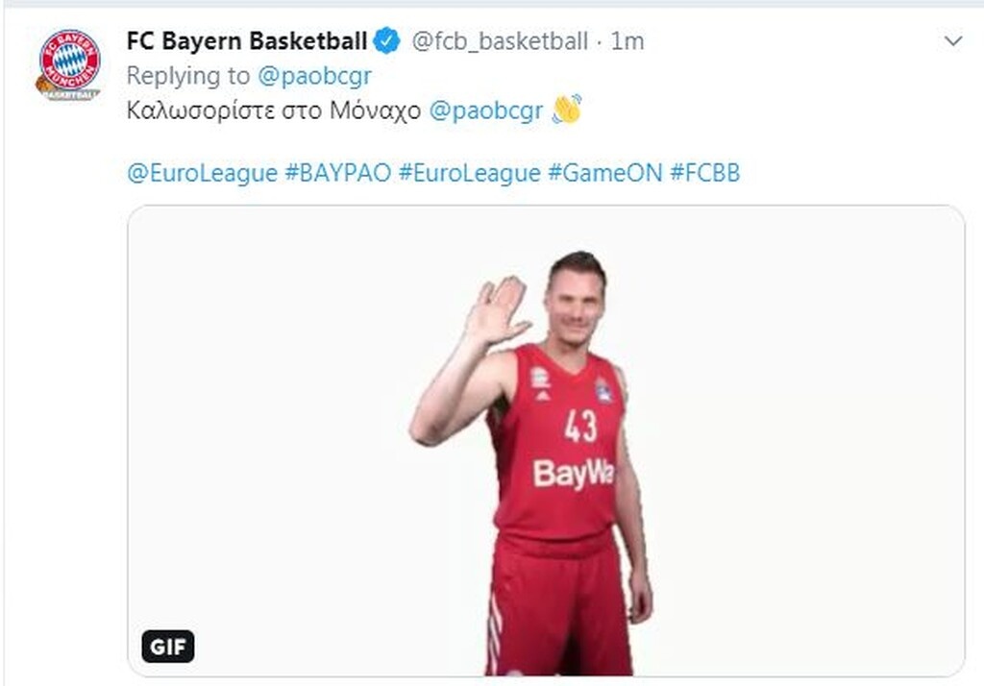Open the #GameON hashtag
This screenshot has height=686, width=984.
(x=605, y=173)
